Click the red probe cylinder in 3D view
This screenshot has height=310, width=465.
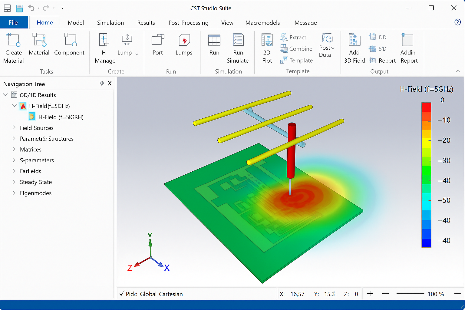click(x=291, y=150)
